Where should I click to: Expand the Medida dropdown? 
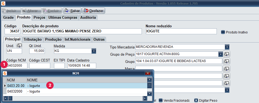click(94, 51)
